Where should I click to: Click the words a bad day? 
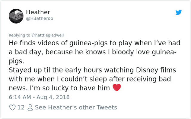click(26, 52)
